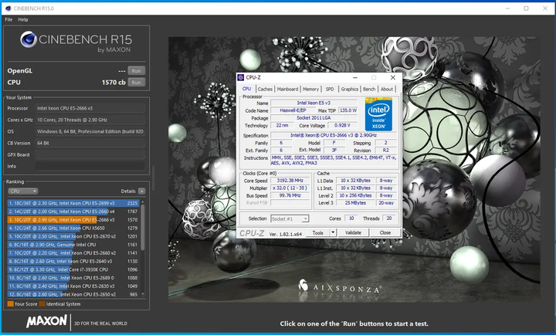Viewport: 556px width, 335px height.
Task: Open the Socket #1 selection dropdown
Action: [290, 218]
